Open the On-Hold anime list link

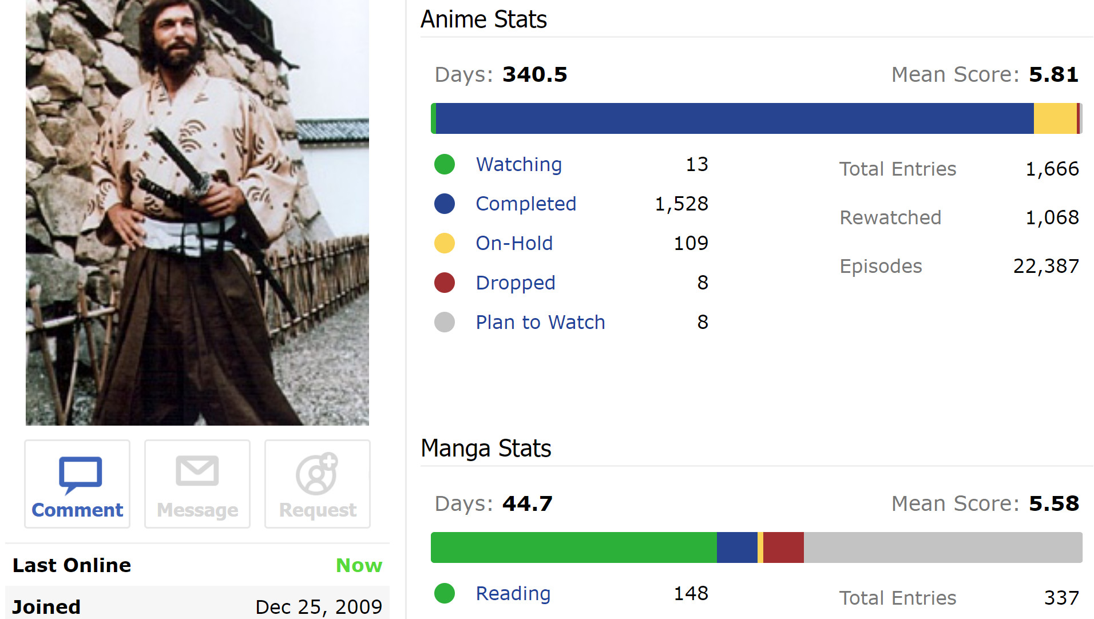tap(514, 244)
